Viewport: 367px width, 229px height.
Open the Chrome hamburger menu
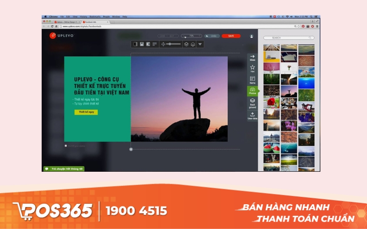point(317,27)
